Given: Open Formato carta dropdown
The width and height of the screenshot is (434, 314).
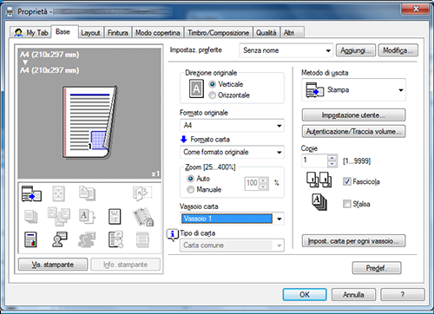Looking at the screenshot, I should (232, 152).
